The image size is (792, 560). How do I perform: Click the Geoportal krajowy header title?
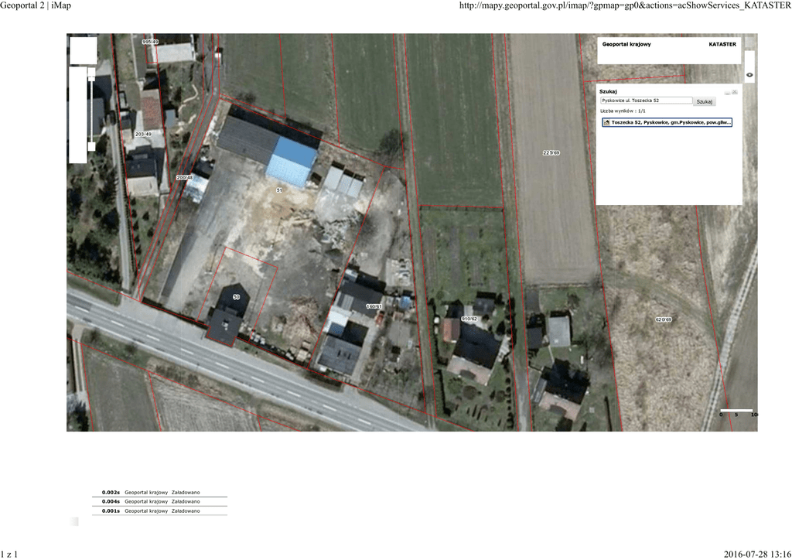click(626, 45)
